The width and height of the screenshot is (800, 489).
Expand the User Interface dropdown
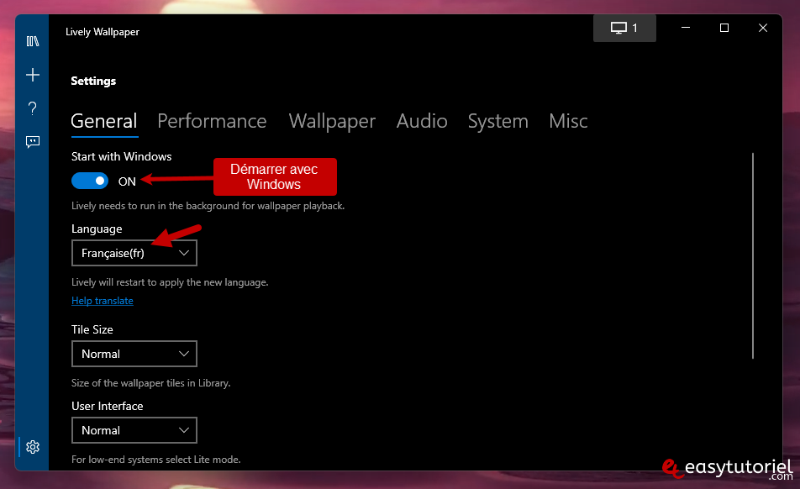[x=134, y=430]
